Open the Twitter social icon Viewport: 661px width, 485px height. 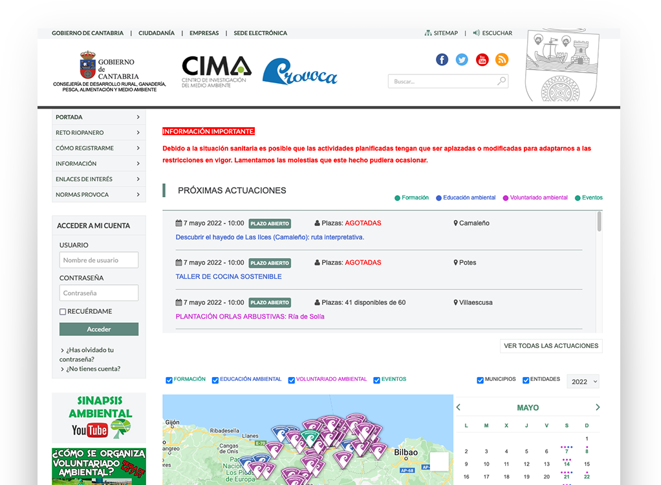(x=462, y=59)
